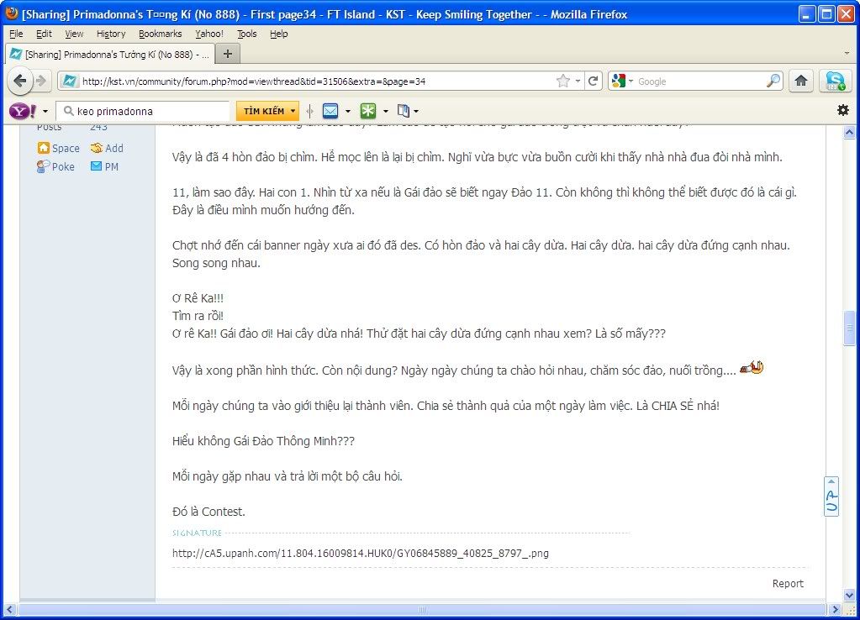Click the Google search magnifier icon
Screen dimensions: 860x620
point(773,81)
